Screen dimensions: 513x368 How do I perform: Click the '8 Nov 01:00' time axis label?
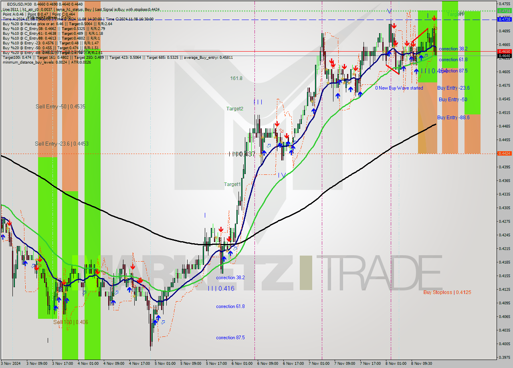pos(396,364)
